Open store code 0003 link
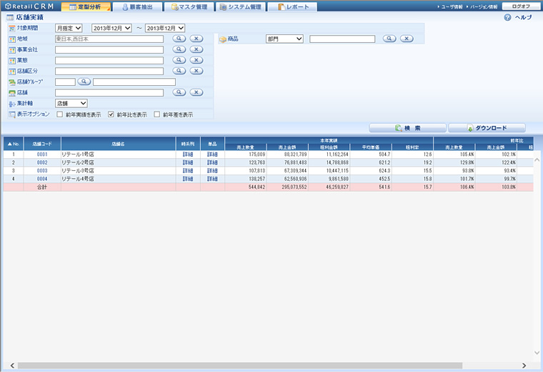The width and height of the screenshot is (543, 372). click(42, 170)
